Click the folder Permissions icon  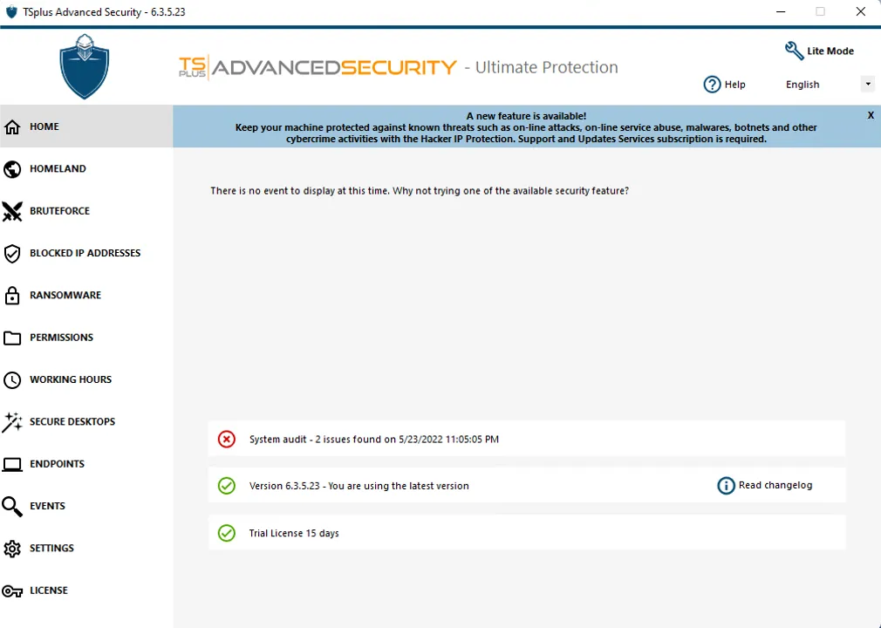12,338
